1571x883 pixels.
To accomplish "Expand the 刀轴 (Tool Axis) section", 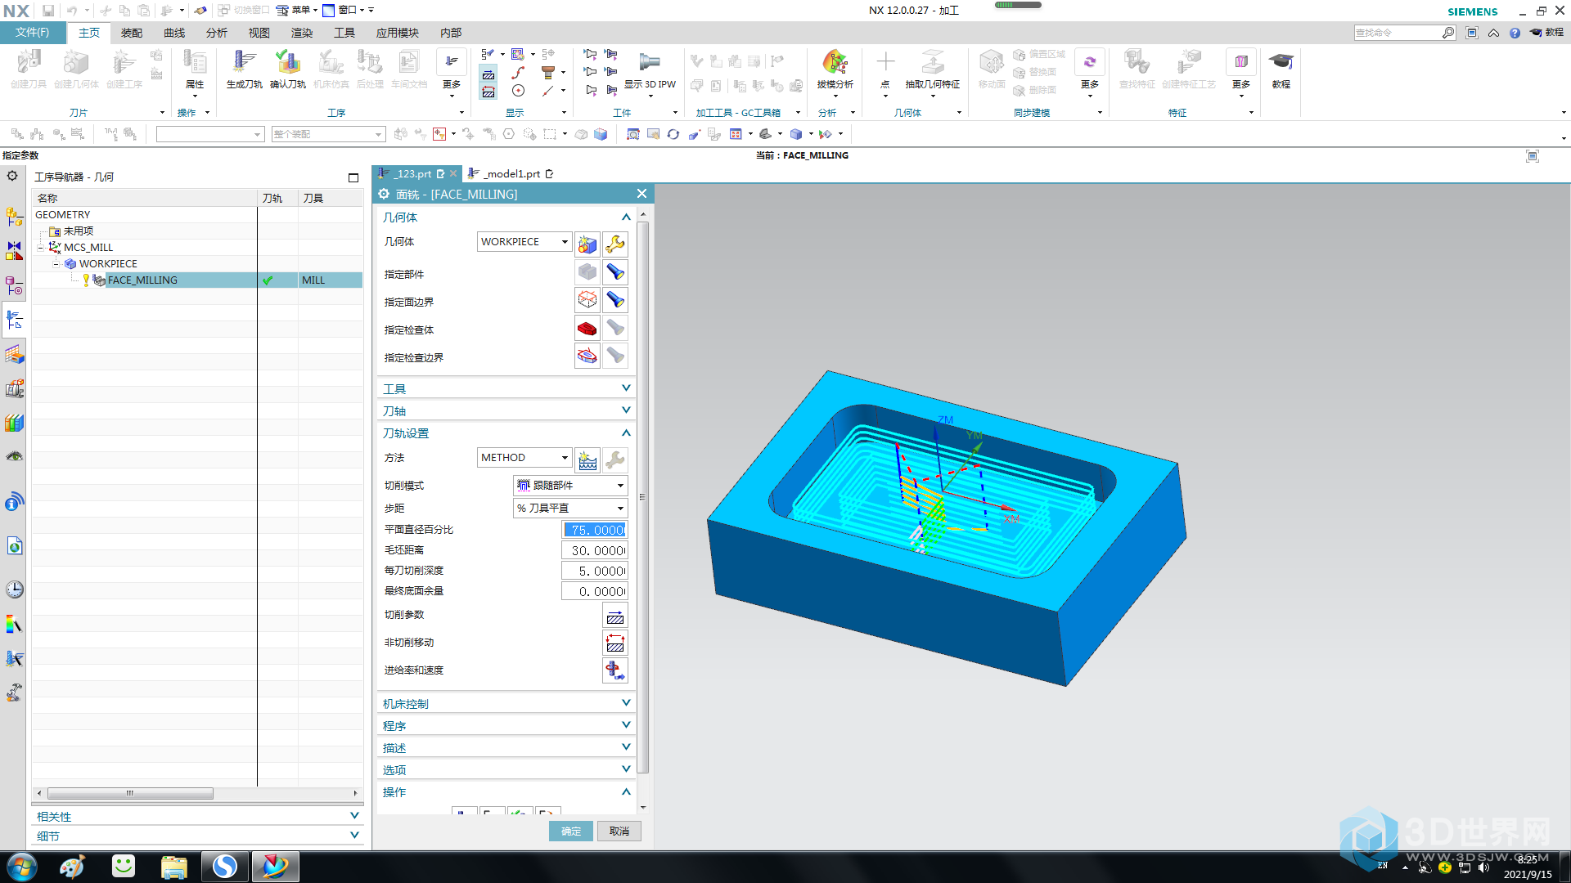I will click(x=505, y=411).
